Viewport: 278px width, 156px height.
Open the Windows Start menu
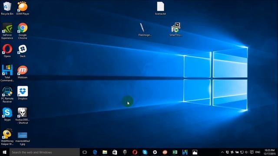pyautogui.click(x=5, y=152)
